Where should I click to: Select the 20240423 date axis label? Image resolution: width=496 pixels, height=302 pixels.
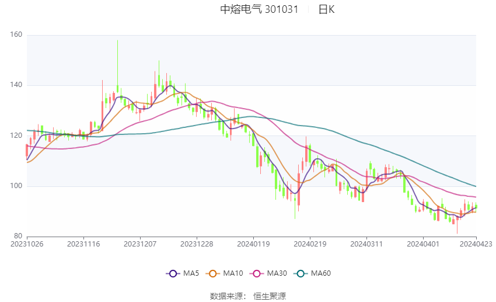[x=476, y=244]
